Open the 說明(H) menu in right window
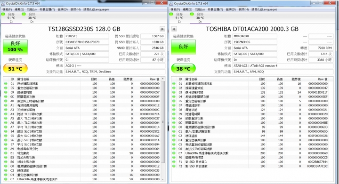The width and height of the screenshot is (339, 184). coord(244,9)
